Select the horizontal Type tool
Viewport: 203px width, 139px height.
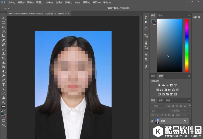pos(4,84)
